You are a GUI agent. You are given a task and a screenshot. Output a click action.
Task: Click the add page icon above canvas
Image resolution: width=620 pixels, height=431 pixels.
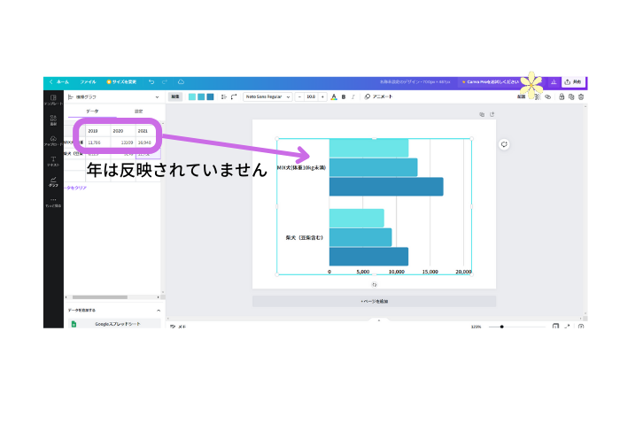click(492, 114)
